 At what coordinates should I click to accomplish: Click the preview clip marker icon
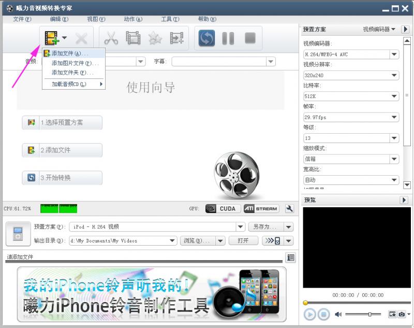(x=392, y=314)
